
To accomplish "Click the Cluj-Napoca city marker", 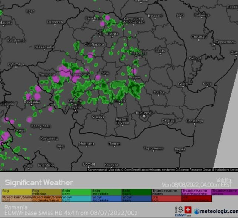I will click(94, 48).
